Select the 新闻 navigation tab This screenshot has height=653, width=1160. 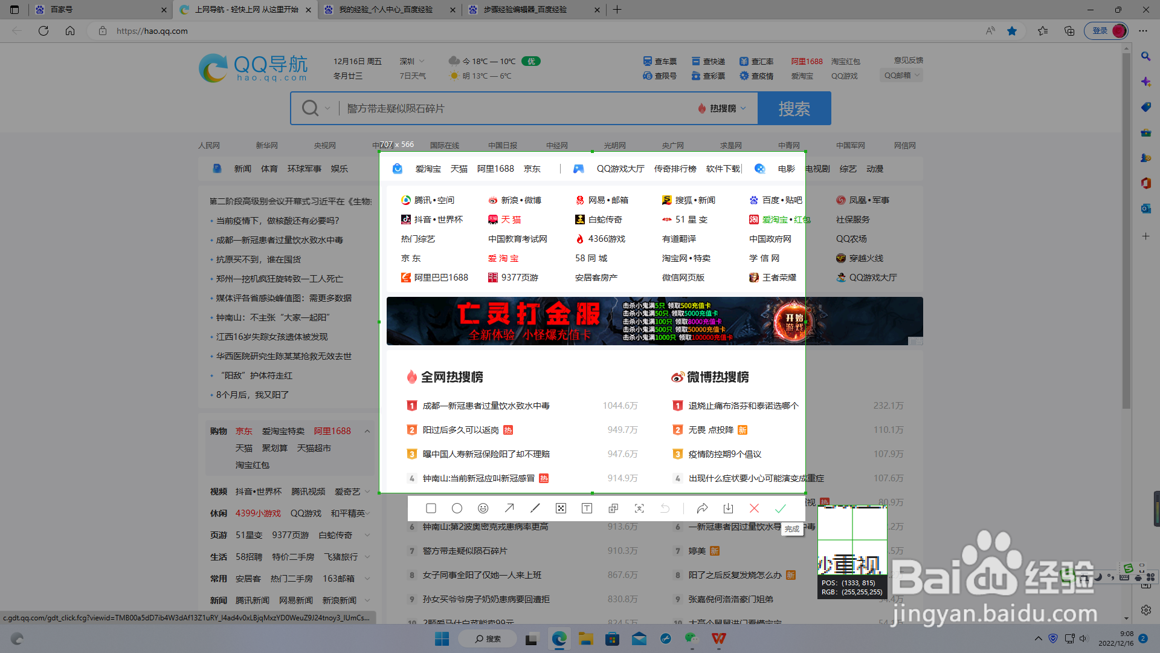tap(243, 169)
